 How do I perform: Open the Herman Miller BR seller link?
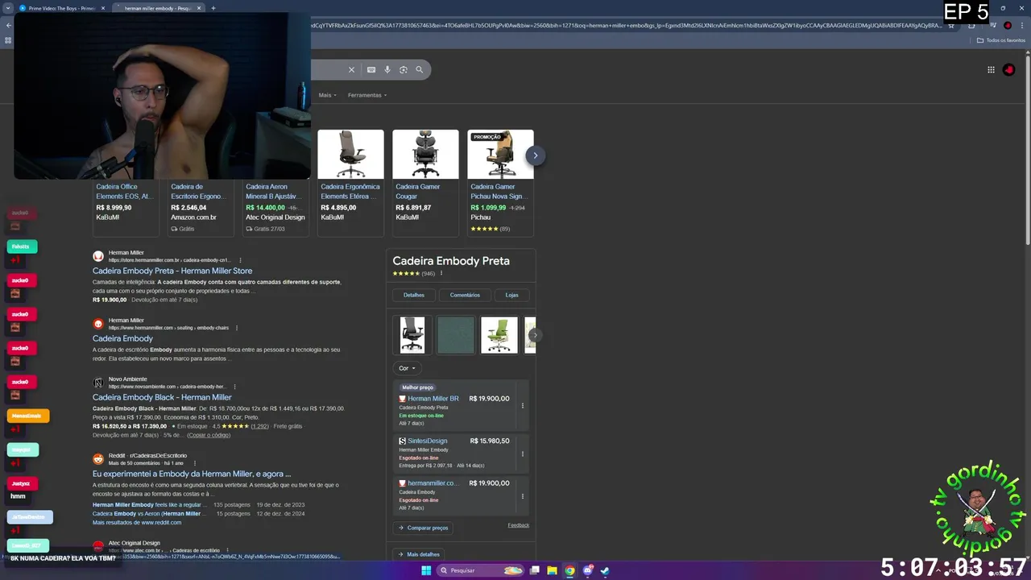(433, 399)
